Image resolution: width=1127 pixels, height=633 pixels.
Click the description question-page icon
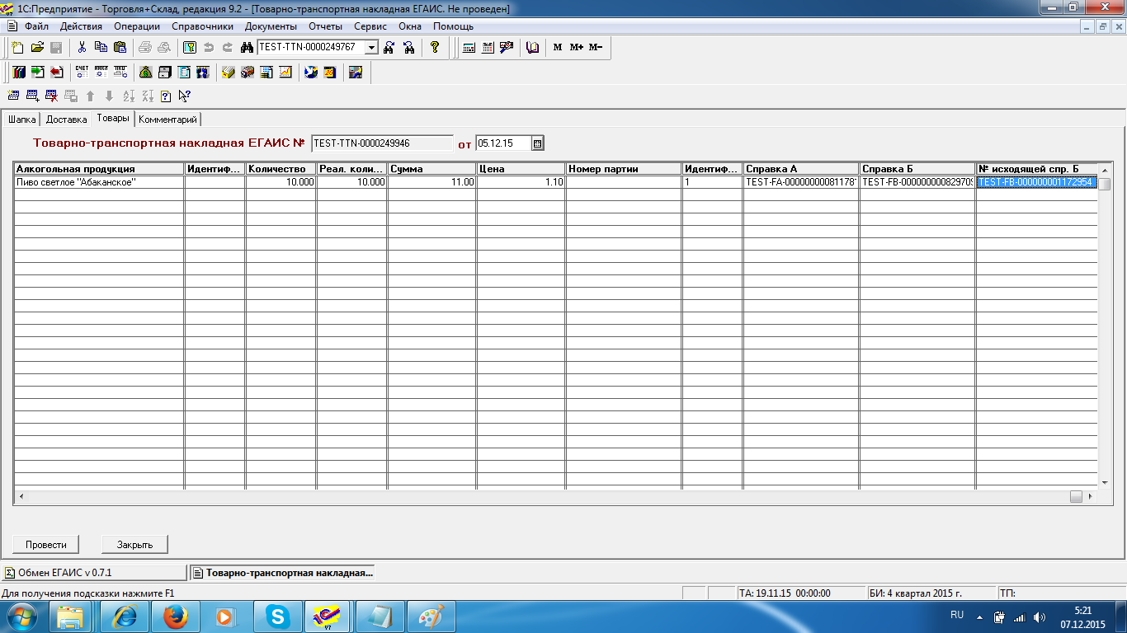tap(165, 96)
